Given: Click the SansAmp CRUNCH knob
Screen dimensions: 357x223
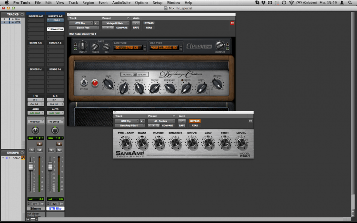Looking at the screenshot, I should click(175, 143).
